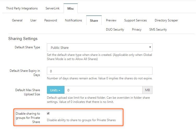
Task: Open the Password sub-tab
Action: [x=51, y=20]
